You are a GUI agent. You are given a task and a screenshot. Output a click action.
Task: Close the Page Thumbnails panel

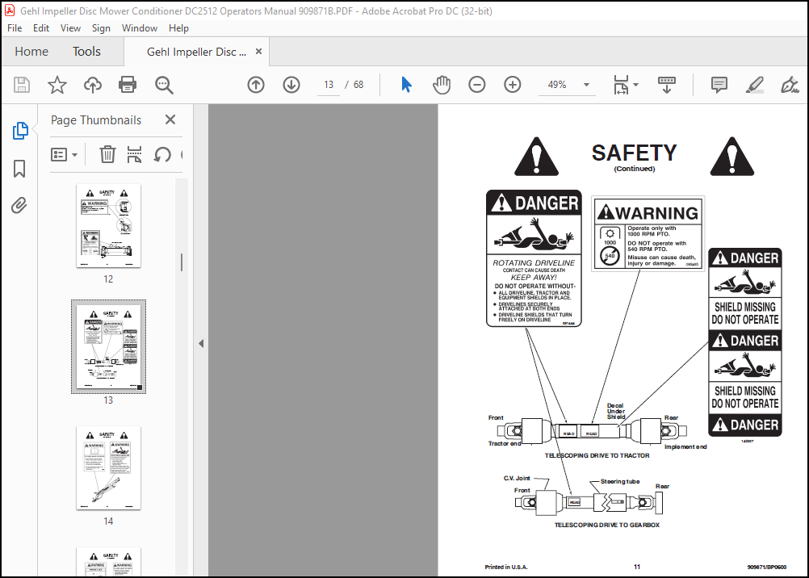click(x=170, y=119)
